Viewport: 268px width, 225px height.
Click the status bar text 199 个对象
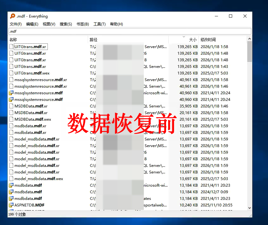pyautogui.click(x=17, y=214)
